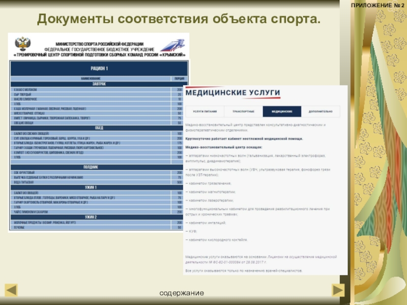The width and height of the screenshot is (407, 305).
Task: Select the 'СВЕЖИЕ ОВОЩИ' row
Action: (x=97, y=123)
